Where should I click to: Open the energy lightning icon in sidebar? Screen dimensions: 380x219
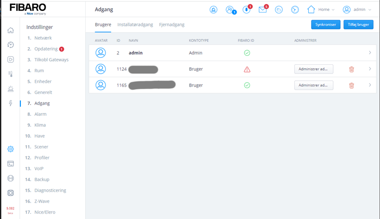click(x=10, y=103)
